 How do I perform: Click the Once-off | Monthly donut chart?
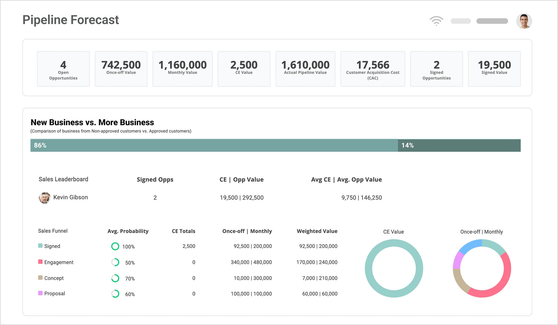(x=482, y=269)
